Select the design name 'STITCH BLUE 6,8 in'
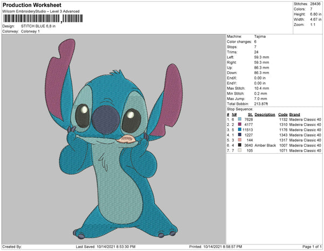 [38, 26]
